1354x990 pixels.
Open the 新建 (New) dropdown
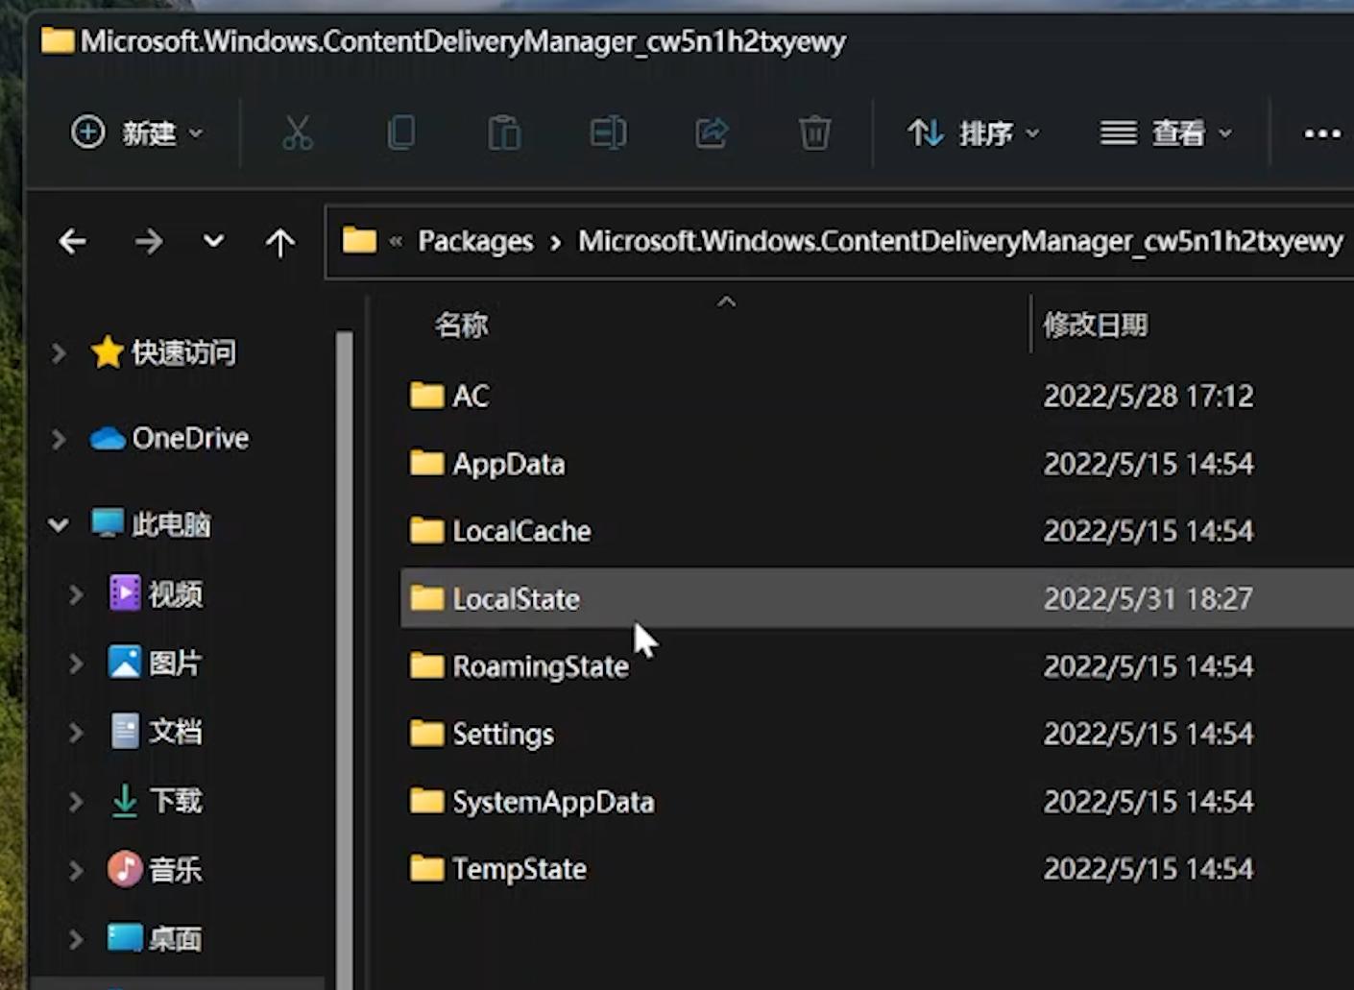[137, 133]
